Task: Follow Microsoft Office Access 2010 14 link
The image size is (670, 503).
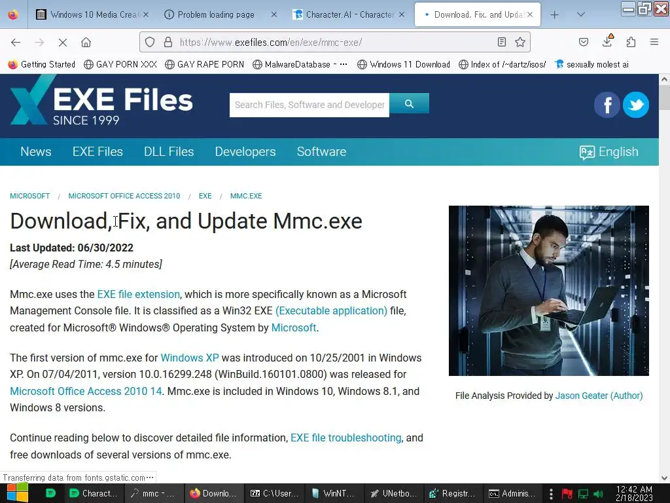Action: pyautogui.click(x=86, y=392)
